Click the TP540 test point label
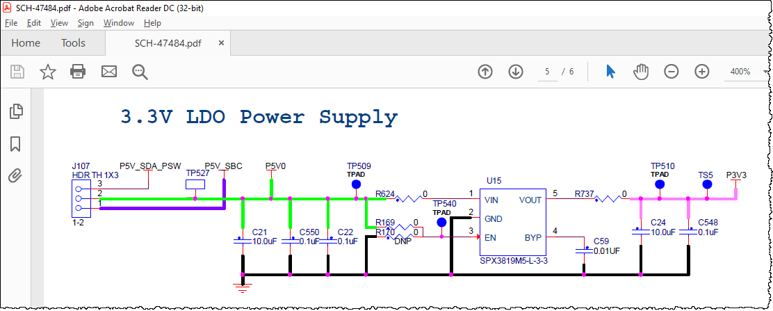The image size is (773, 311). (x=445, y=203)
